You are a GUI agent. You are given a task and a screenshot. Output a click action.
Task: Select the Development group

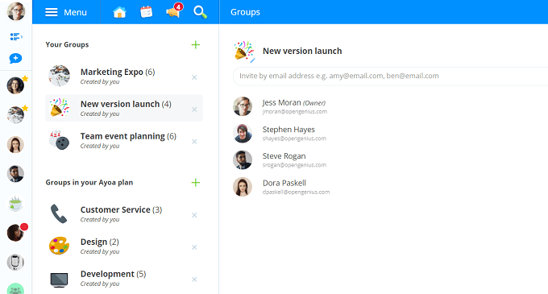pos(124,278)
